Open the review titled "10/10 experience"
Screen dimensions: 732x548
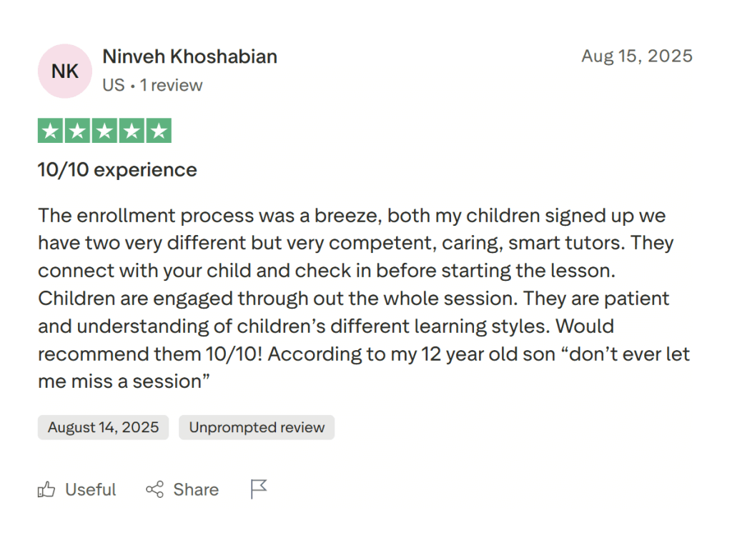(117, 170)
